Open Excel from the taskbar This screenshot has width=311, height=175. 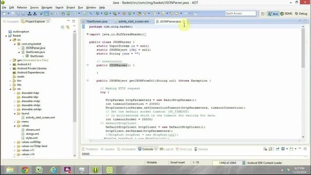coord(39,170)
